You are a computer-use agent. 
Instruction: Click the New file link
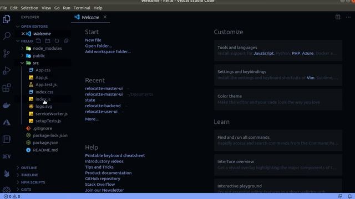[x=93, y=40]
